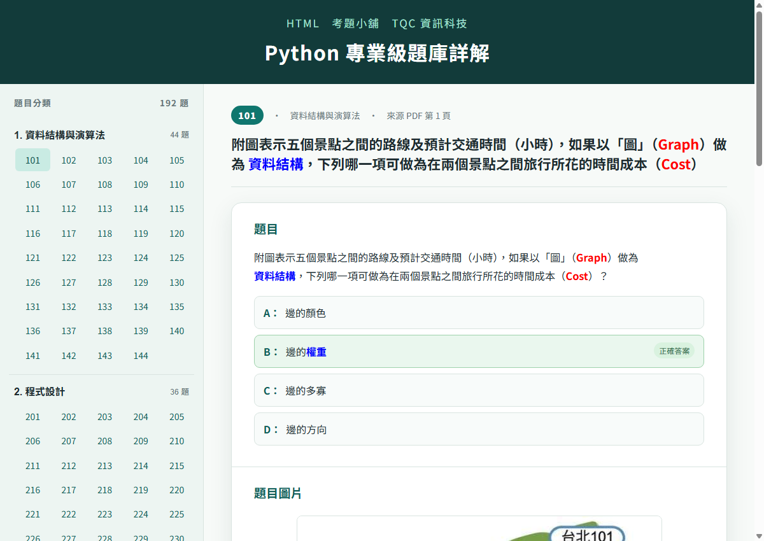Select answer option A 邊的顏色
764x541 pixels.
(x=479, y=313)
